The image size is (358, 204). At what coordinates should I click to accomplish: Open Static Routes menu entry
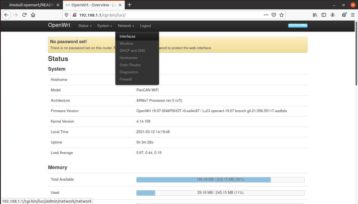(x=137, y=65)
